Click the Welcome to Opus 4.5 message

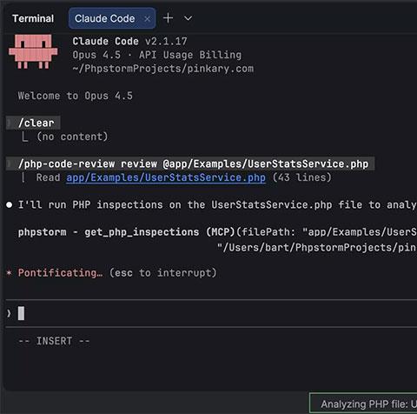[x=76, y=96]
